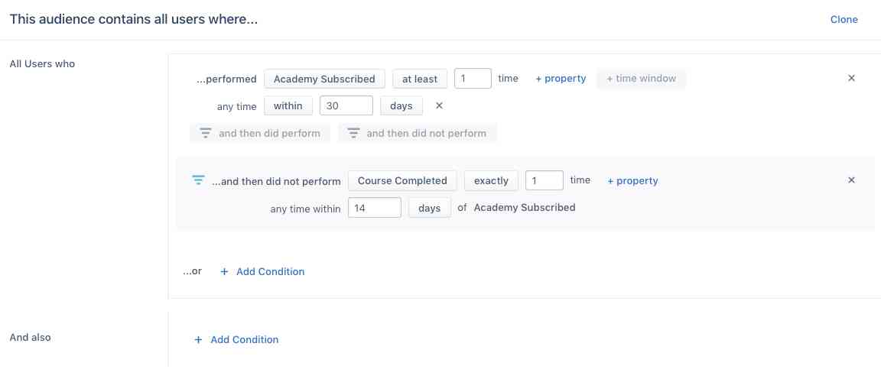Clone this audience
Viewport: 881px width, 379px height.
[844, 20]
